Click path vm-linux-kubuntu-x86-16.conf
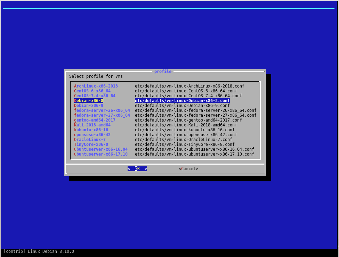The height and width of the screenshot is (257, 339). click(x=185, y=130)
